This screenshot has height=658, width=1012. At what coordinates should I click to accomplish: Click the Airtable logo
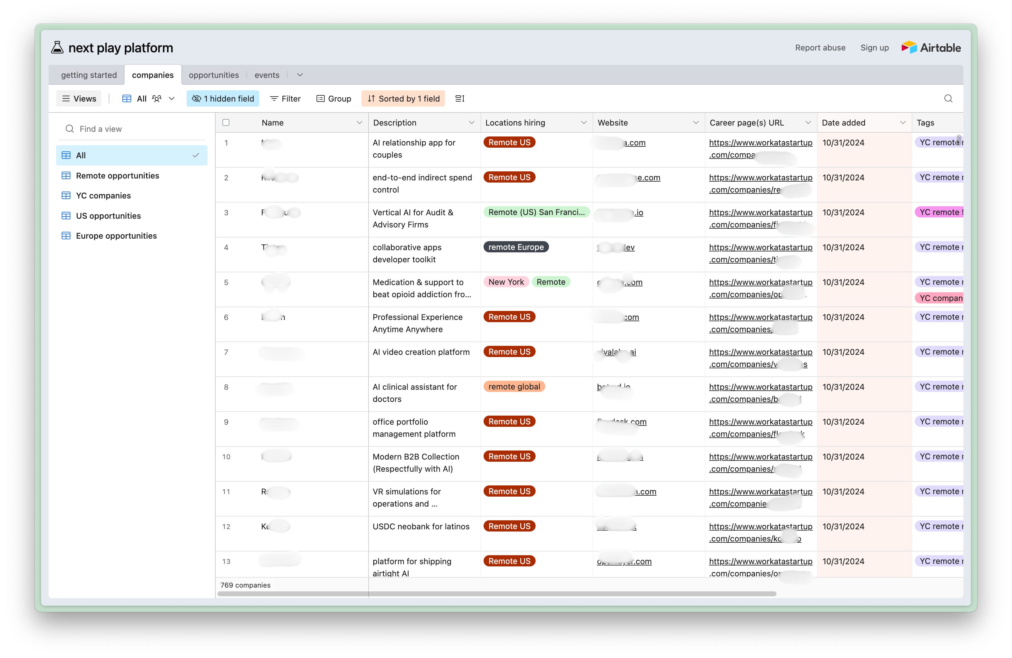click(x=931, y=48)
